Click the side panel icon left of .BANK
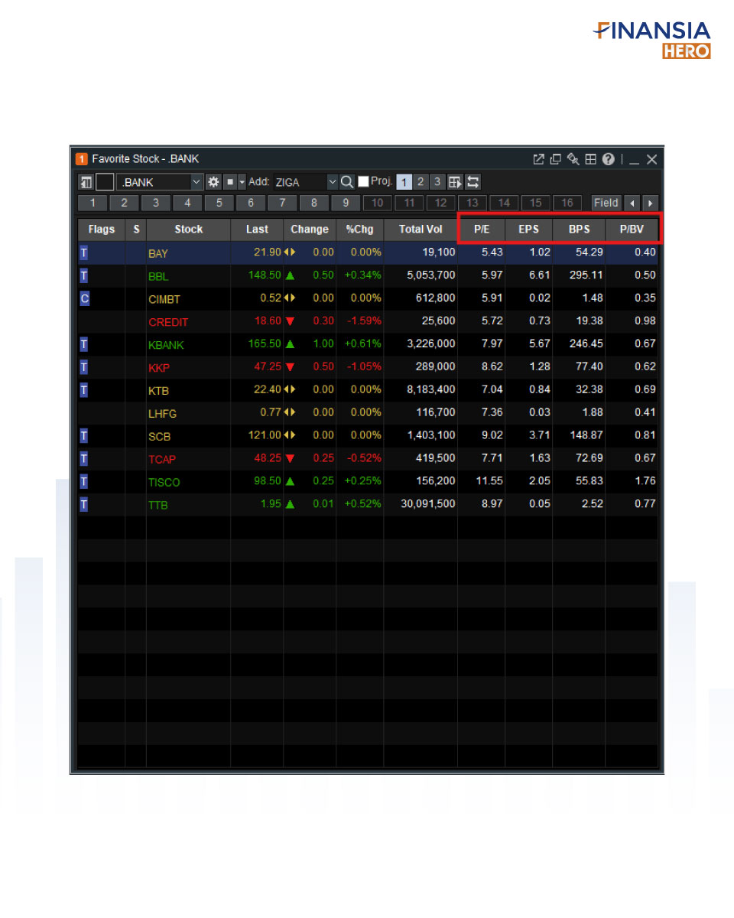The width and height of the screenshot is (734, 918). (85, 182)
